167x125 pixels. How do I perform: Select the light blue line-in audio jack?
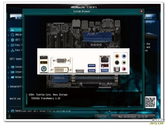[124, 56]
